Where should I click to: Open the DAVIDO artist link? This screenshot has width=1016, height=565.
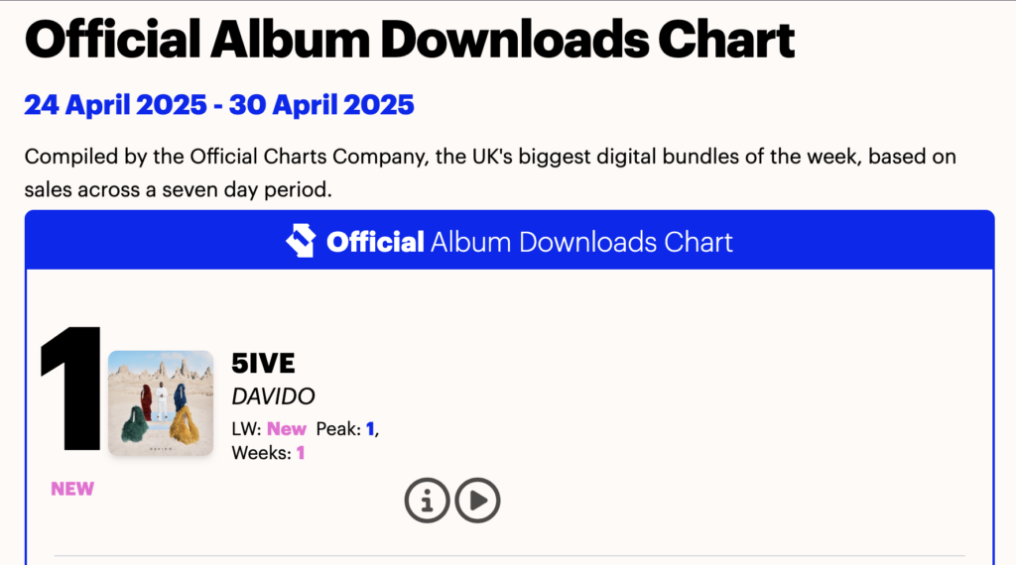[273, 396]
